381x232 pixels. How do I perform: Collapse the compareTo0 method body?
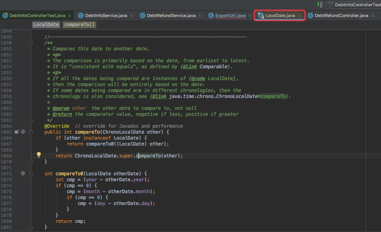(31, 173)
